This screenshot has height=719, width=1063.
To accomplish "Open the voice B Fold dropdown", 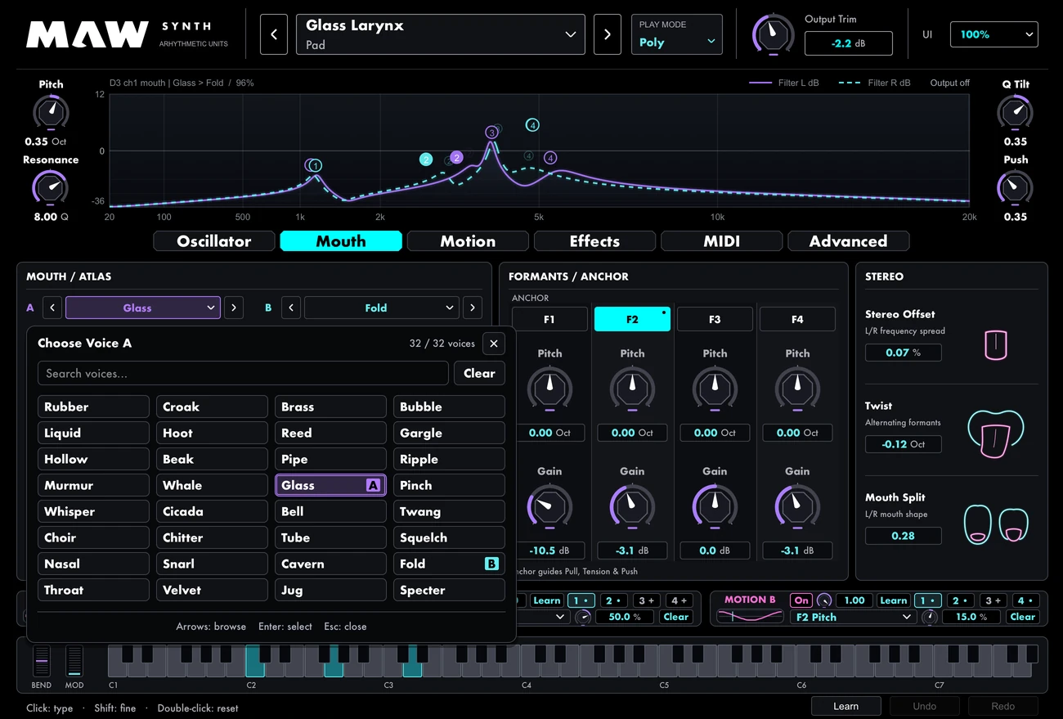I will (381, 308).
